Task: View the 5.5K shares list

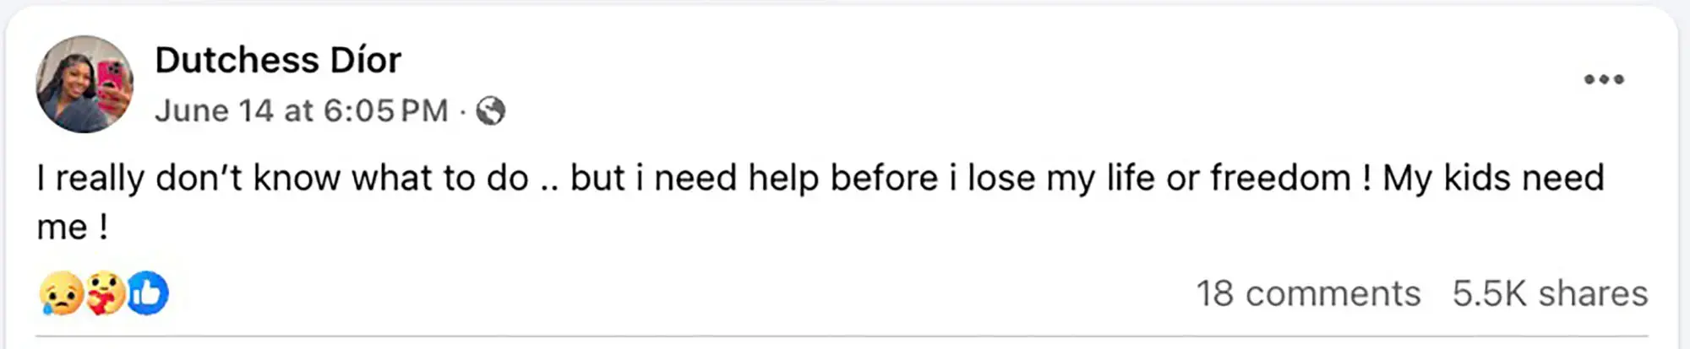Action: click(1550, 293)
